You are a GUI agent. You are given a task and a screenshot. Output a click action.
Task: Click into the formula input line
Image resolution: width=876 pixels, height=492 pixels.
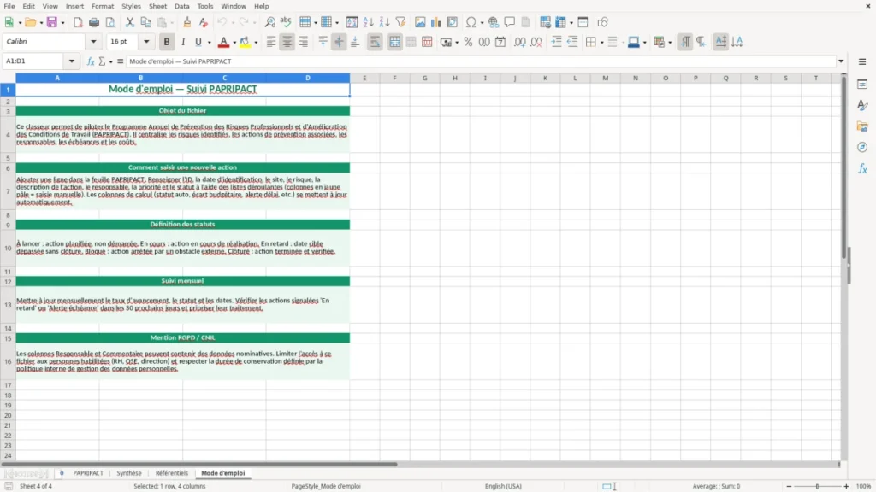[x=481, y=61]
